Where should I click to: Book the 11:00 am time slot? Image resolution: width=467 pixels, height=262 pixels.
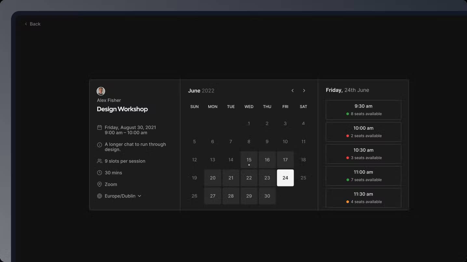pos(363,176)
